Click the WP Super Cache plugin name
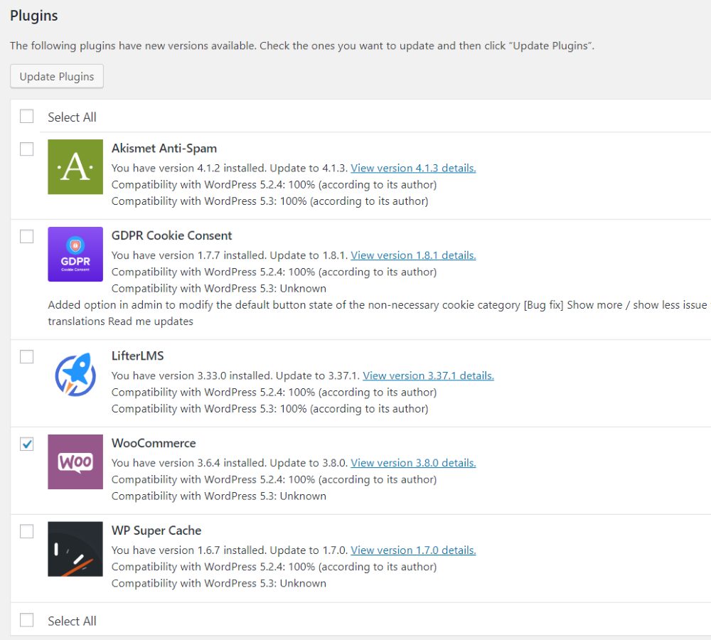 pyautogui.click(x=156, y=530)
